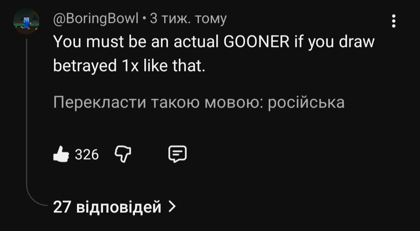Open the three-dot comment options menu
The image size is (420, 231).
tap(393, 21)
